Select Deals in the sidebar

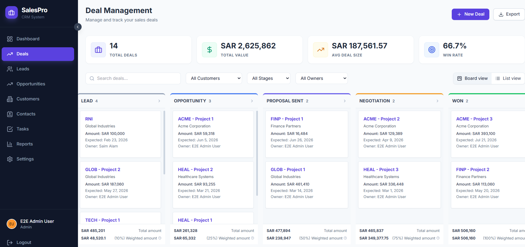coord(38,54)
